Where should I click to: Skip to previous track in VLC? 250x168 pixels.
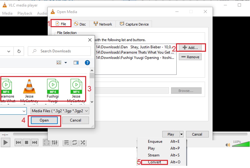pos(18,142)
